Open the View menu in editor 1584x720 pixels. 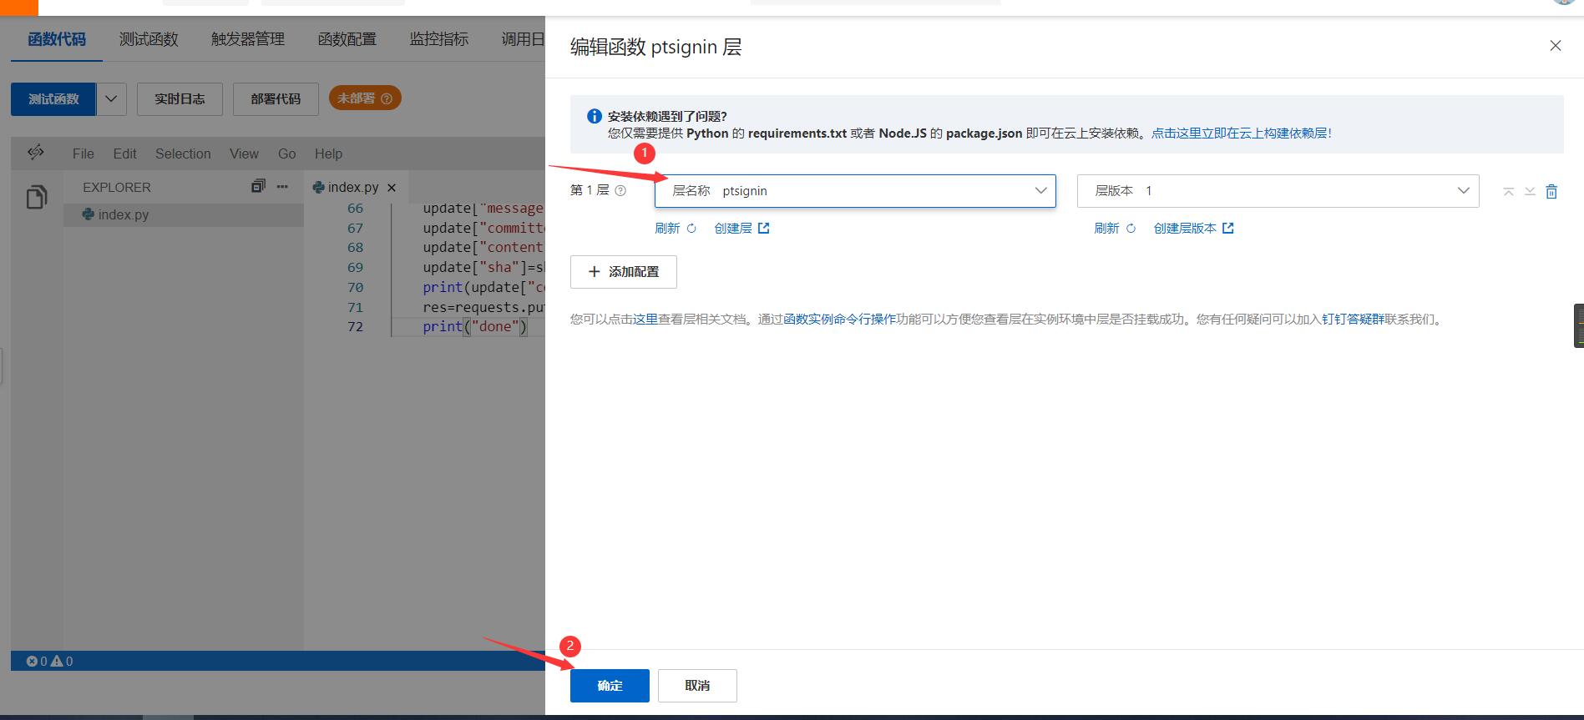click(244, 154)
